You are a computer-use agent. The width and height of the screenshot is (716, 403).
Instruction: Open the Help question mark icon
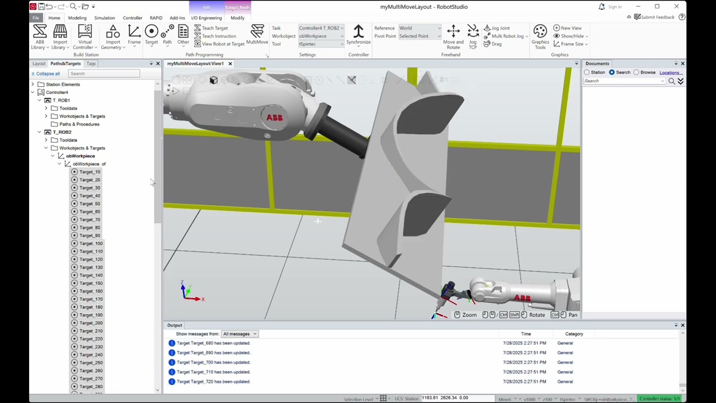tap(682, 17)
